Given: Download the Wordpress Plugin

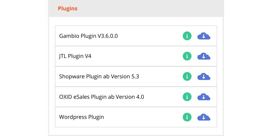Looking at the screenshot, I should (204, 117).
